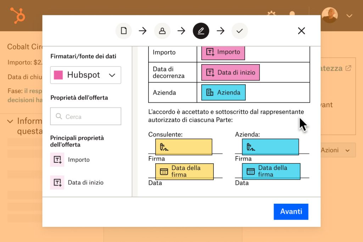The height and width of the screenshot is (242, 363).
Task: Select the signer person step icon
Action: tap(162, 31)
